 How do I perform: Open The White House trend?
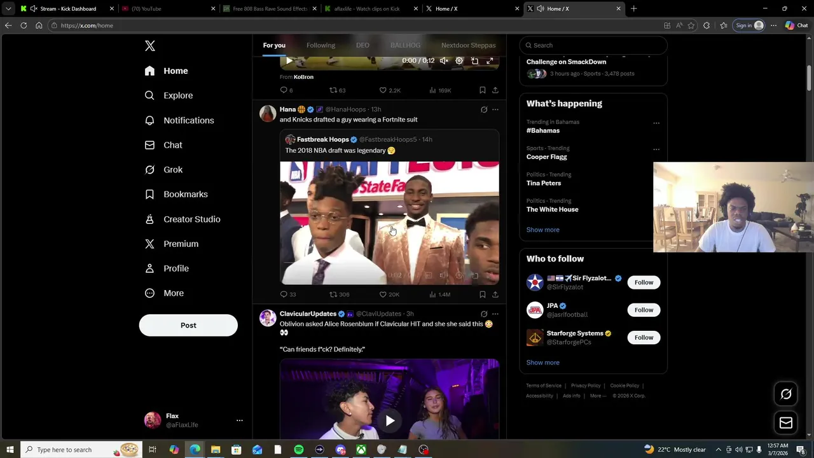coord(552,209)
